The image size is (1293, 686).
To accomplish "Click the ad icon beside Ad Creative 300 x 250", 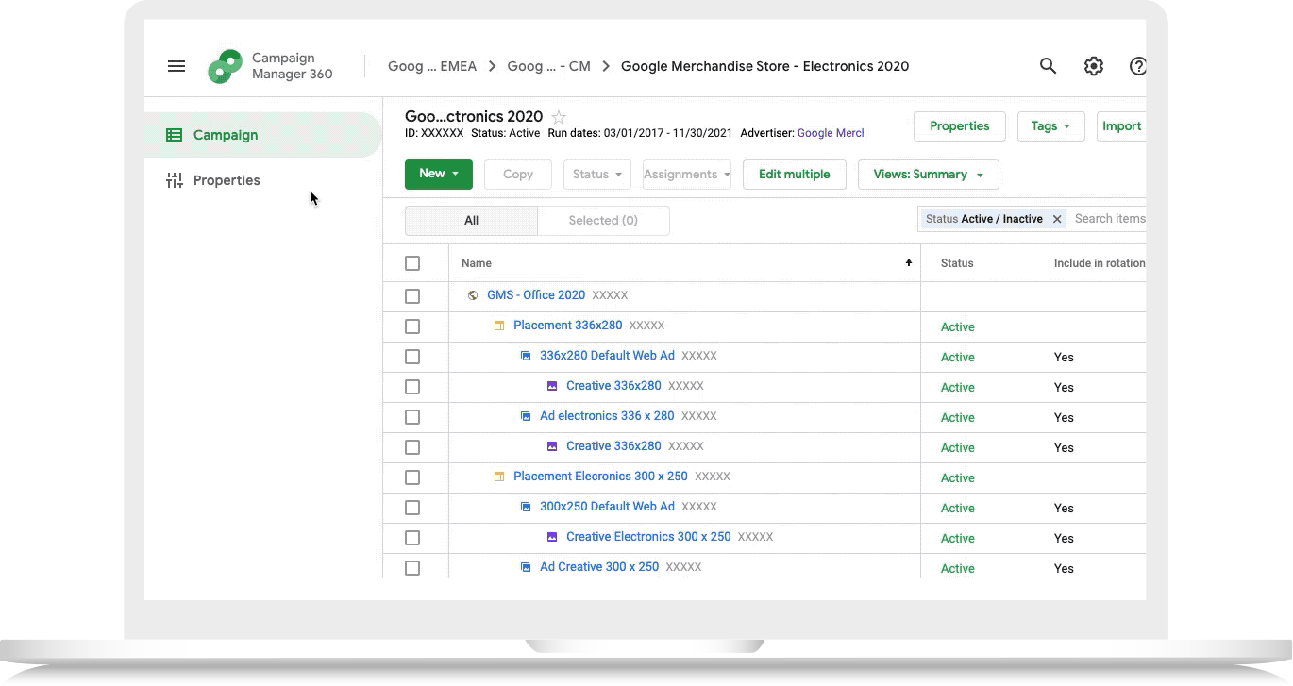I will pyautogui.click(x=526, y=567).
